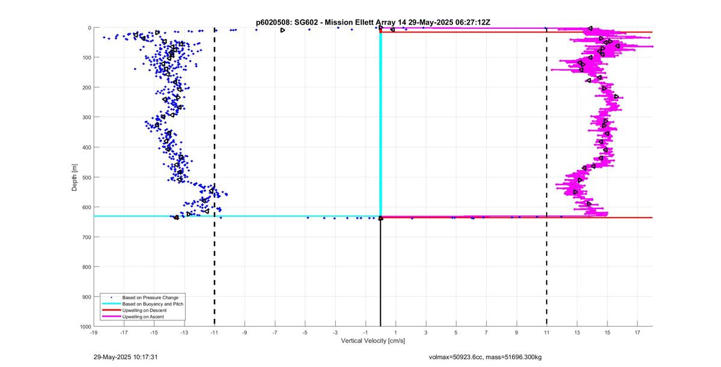
Task: Click the x-axis tick label '-15'
Action: coord(154,332)
